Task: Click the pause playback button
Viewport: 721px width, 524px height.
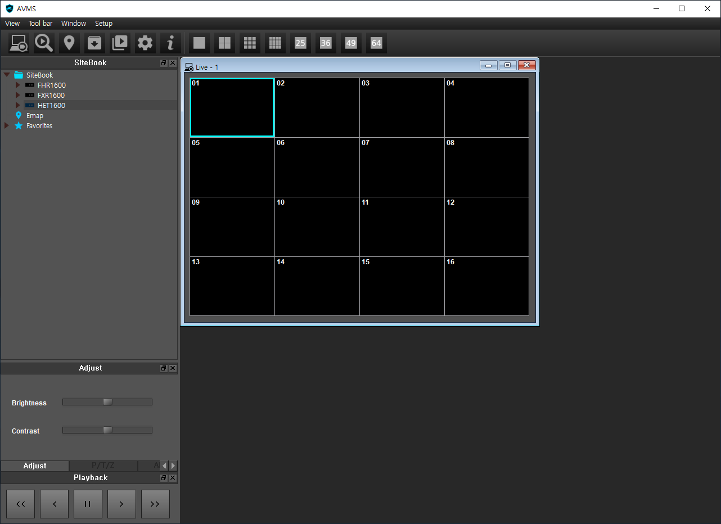Action: 88,504
